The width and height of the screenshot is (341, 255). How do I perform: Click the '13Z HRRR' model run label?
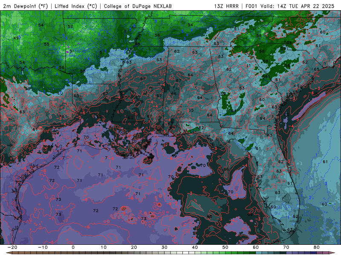click(226, 6)
